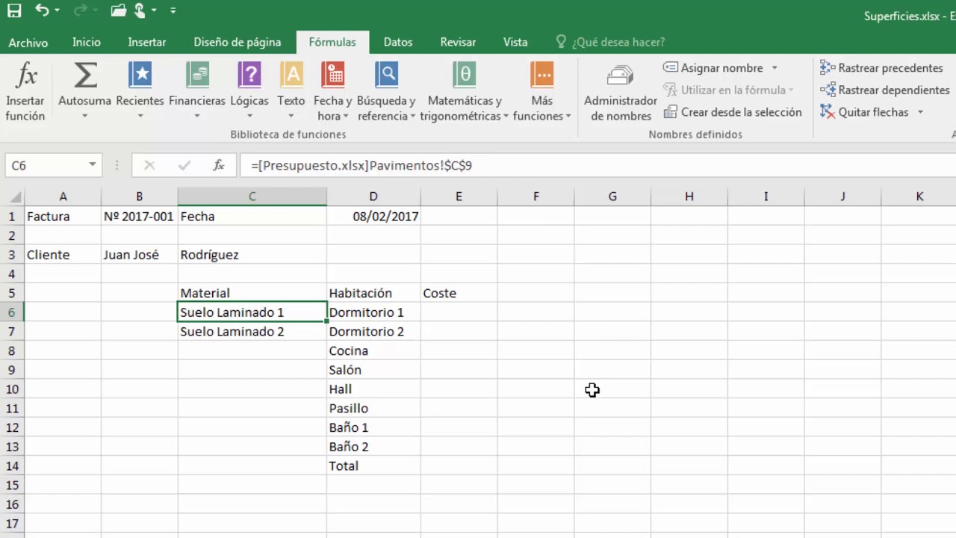Select the 'Coste' header cell
The width and height of the screenshot is (956, 538).
pos(459,293)
